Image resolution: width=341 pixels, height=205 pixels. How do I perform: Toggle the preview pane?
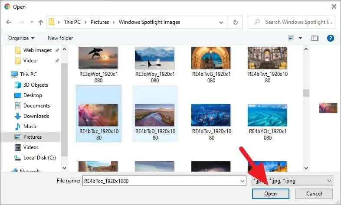(x=315, y=38)
